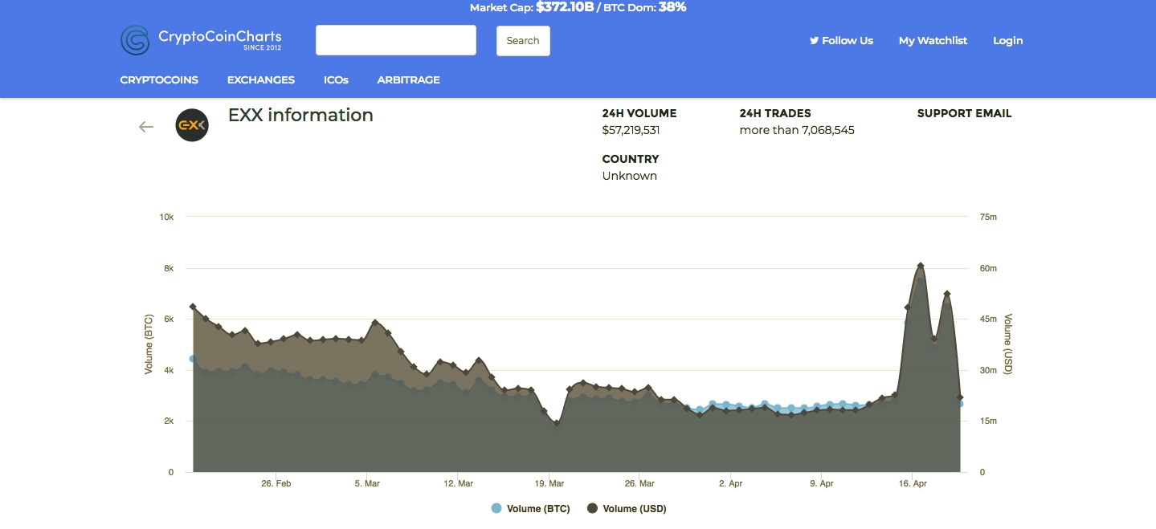Screen dimensions: 1156x529
Task: Open the ICOs menu
Action: [336, 79]
